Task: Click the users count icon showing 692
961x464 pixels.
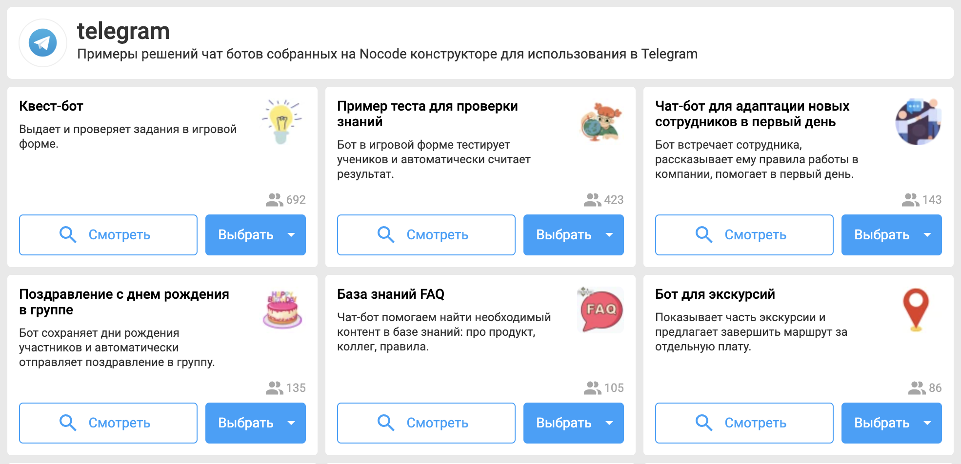Action: pos(274,200)
